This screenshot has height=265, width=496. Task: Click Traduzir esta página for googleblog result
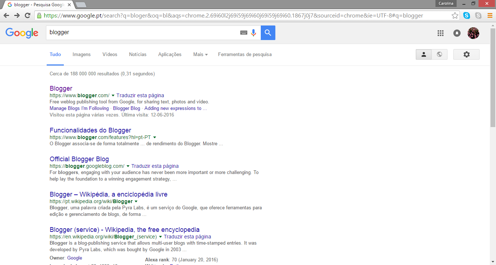[x=155, y=166]
